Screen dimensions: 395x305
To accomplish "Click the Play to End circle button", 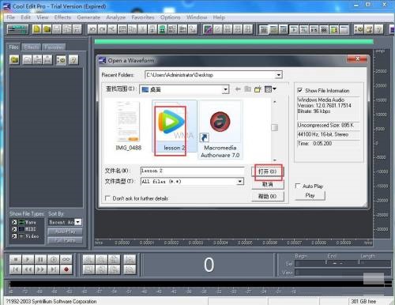I will point(53,260).
